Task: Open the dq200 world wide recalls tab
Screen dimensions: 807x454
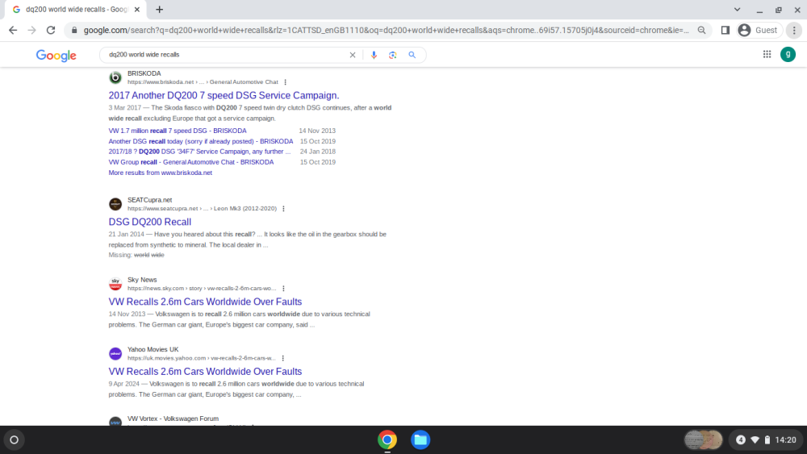Action: pyautogui.click(x=76, y=9)
